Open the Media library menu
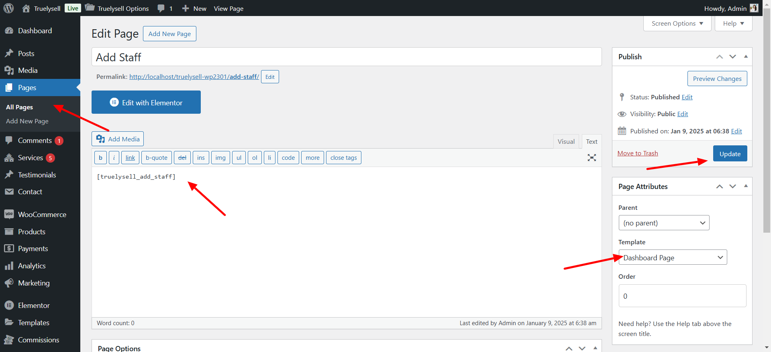This screenshot has width=771, height=352. coord(28,70)
